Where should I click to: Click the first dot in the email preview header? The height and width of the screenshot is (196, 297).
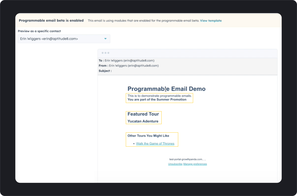pyautogui.click(x=102, y=53)
